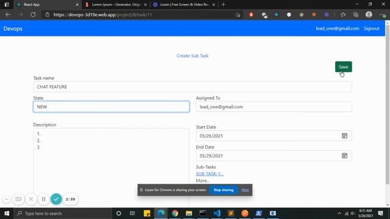Open PowerShell from the taskbar
This screenshot has height=219, width=390.
[x=258, y=214]
